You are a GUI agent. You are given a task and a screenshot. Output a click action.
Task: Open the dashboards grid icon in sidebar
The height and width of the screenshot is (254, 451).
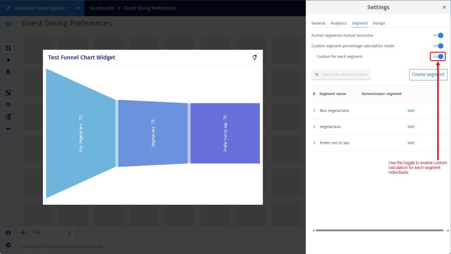tap(8, 48)
